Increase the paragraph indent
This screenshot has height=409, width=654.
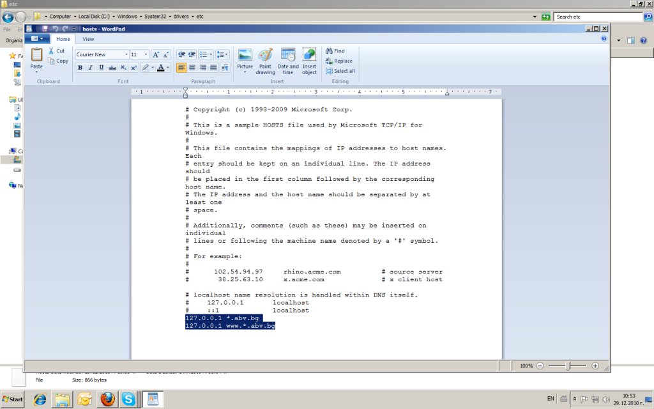pos(192,55)
